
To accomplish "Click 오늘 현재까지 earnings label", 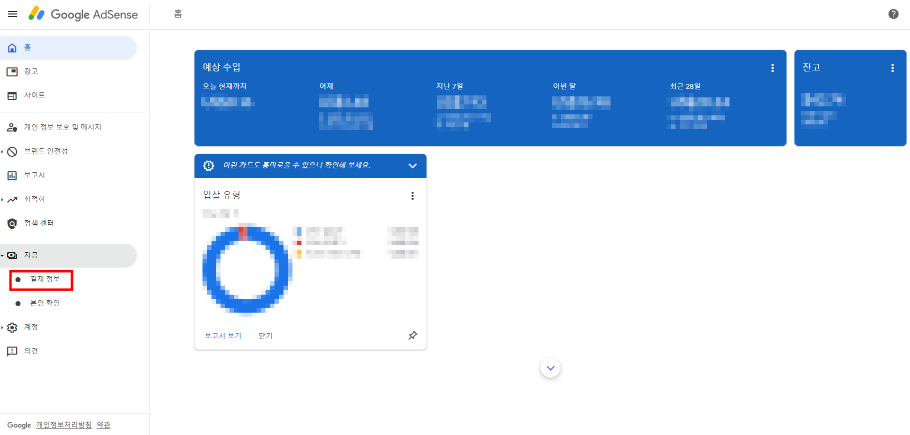I will [224, 86].
